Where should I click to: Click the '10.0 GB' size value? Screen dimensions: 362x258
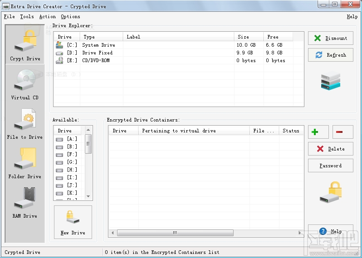246,45
